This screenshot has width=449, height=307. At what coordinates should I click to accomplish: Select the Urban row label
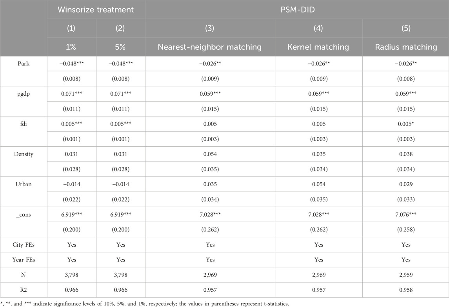(x=24, y=185)
